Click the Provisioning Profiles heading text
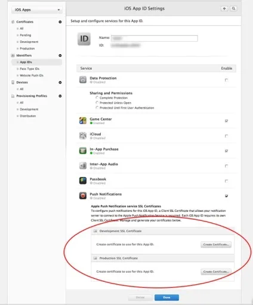The width and height of the screenshot is (253, 305). [x=32, y=96]
